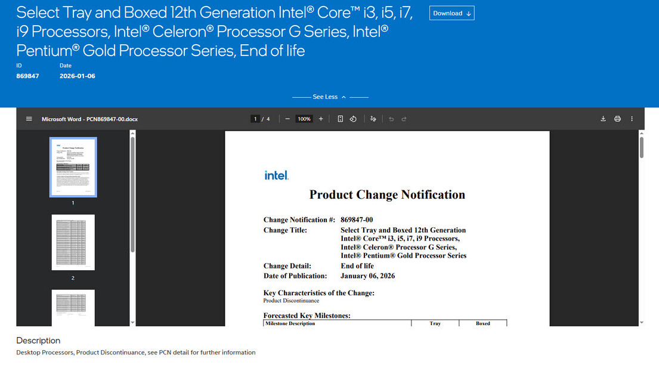The image size is (659, 380).
Task: Click the document vertical scrollbar
Action: click(641, 147)
